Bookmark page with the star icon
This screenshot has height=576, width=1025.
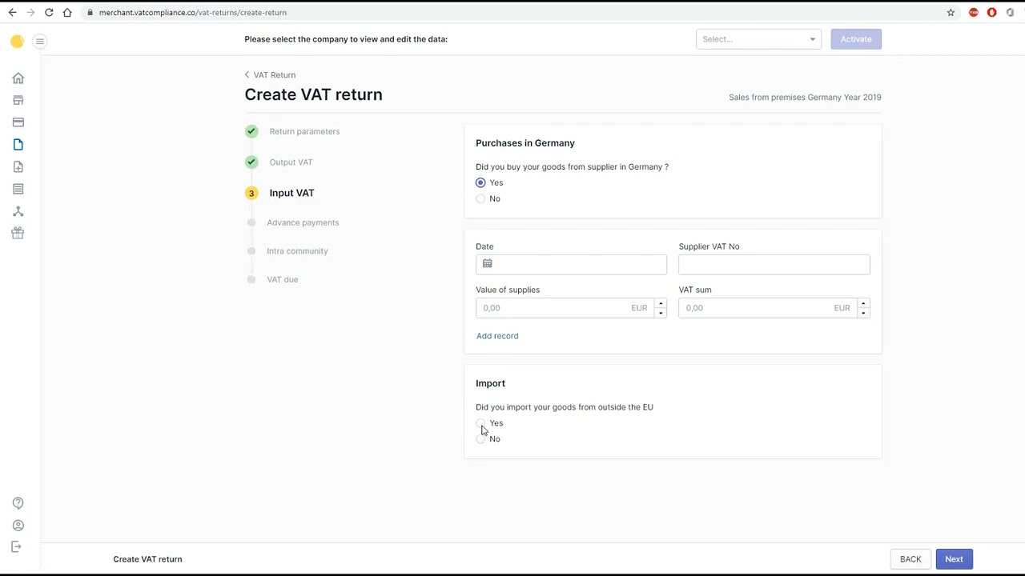click(x=951, y=13)
